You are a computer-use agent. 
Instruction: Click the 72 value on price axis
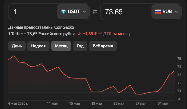click(x=179, y=83)
